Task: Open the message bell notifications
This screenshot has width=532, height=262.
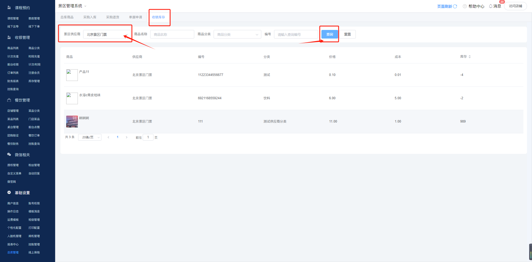Action: (491, 6)
